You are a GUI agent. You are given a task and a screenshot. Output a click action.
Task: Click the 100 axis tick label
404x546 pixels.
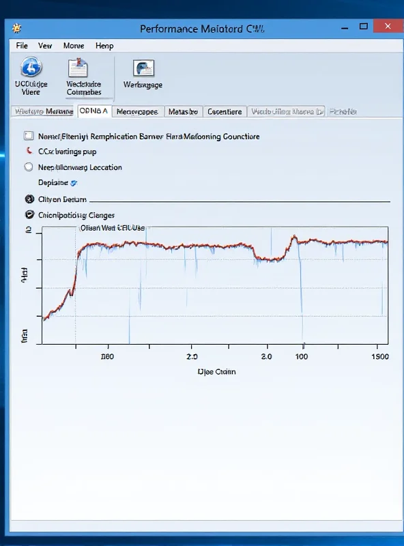click(301, 356)
